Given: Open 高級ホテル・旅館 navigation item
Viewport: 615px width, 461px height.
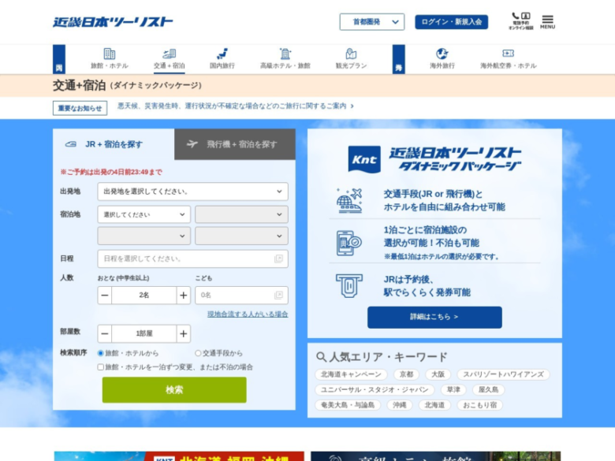Looking at the screenshot, I should coord(285,59).
